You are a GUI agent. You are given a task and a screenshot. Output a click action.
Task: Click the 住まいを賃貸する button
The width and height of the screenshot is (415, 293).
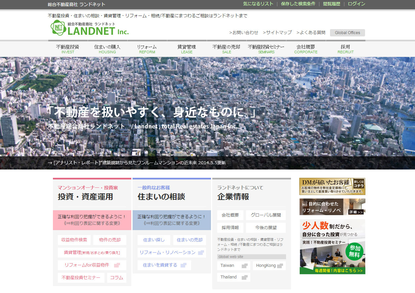click(164, 265)
